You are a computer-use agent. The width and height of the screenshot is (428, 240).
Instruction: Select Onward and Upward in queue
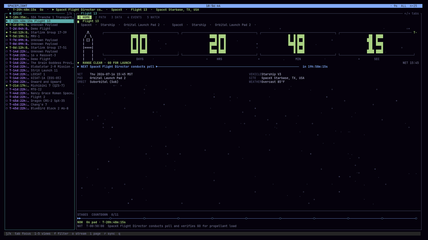(40, 82)
